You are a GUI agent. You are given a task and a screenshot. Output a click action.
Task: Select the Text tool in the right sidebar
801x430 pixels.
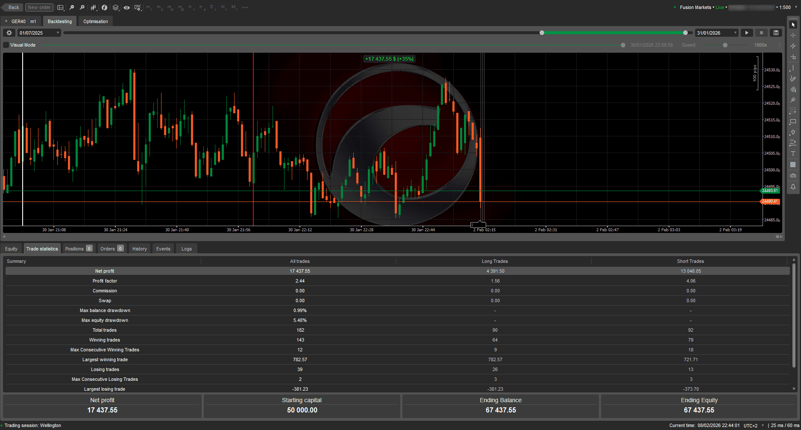(x=793, y=154)
